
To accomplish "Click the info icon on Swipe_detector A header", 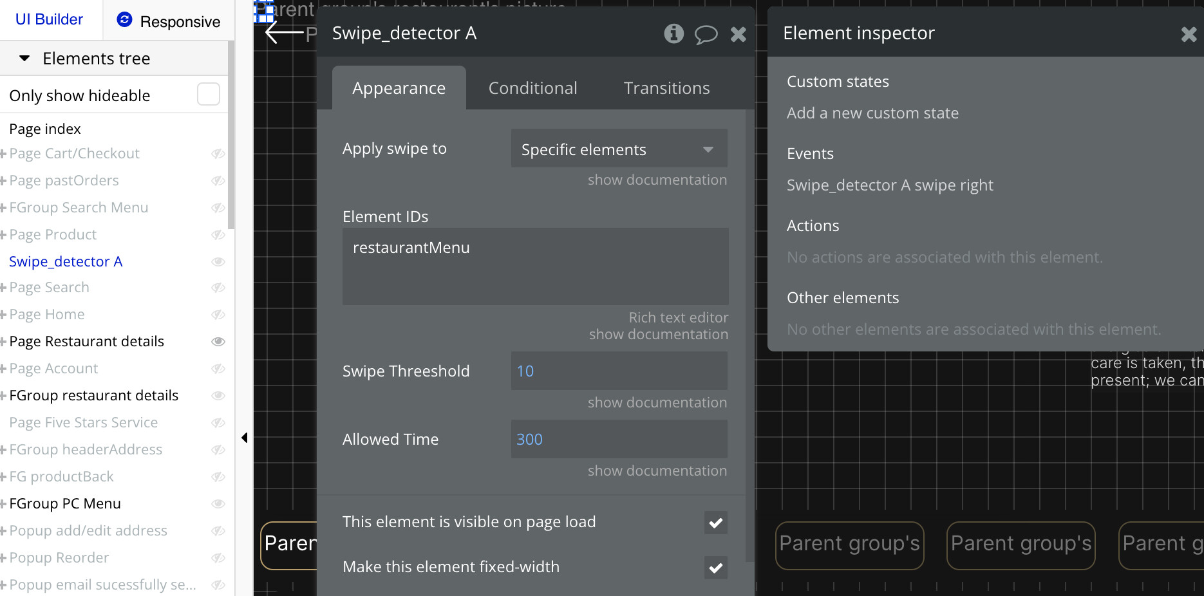I will [x=673, y=35].
